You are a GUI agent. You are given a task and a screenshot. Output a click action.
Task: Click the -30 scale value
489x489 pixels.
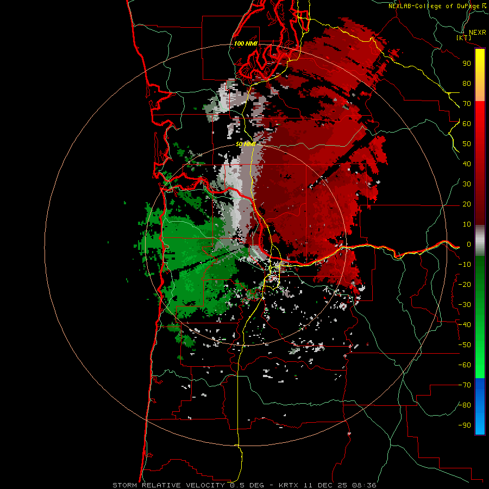pyautogui.click(x=465, y=305)
